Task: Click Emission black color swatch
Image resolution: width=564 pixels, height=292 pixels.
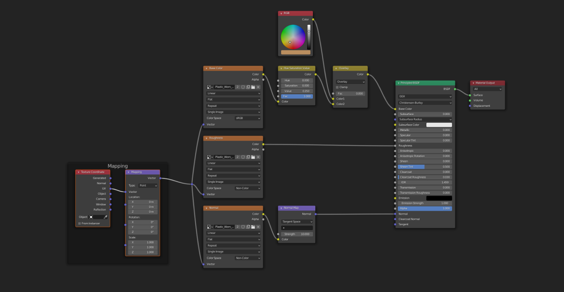Action: pyautogui.click(x=439, y=198)
